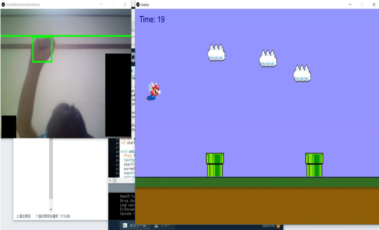Click the left arrow of editor horizontal scrollbar

pos(110,180)
